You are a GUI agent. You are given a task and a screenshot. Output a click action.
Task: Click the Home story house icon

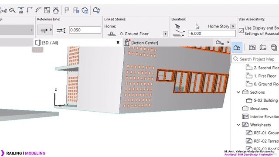pyautogui.click(x=112, y=34)
